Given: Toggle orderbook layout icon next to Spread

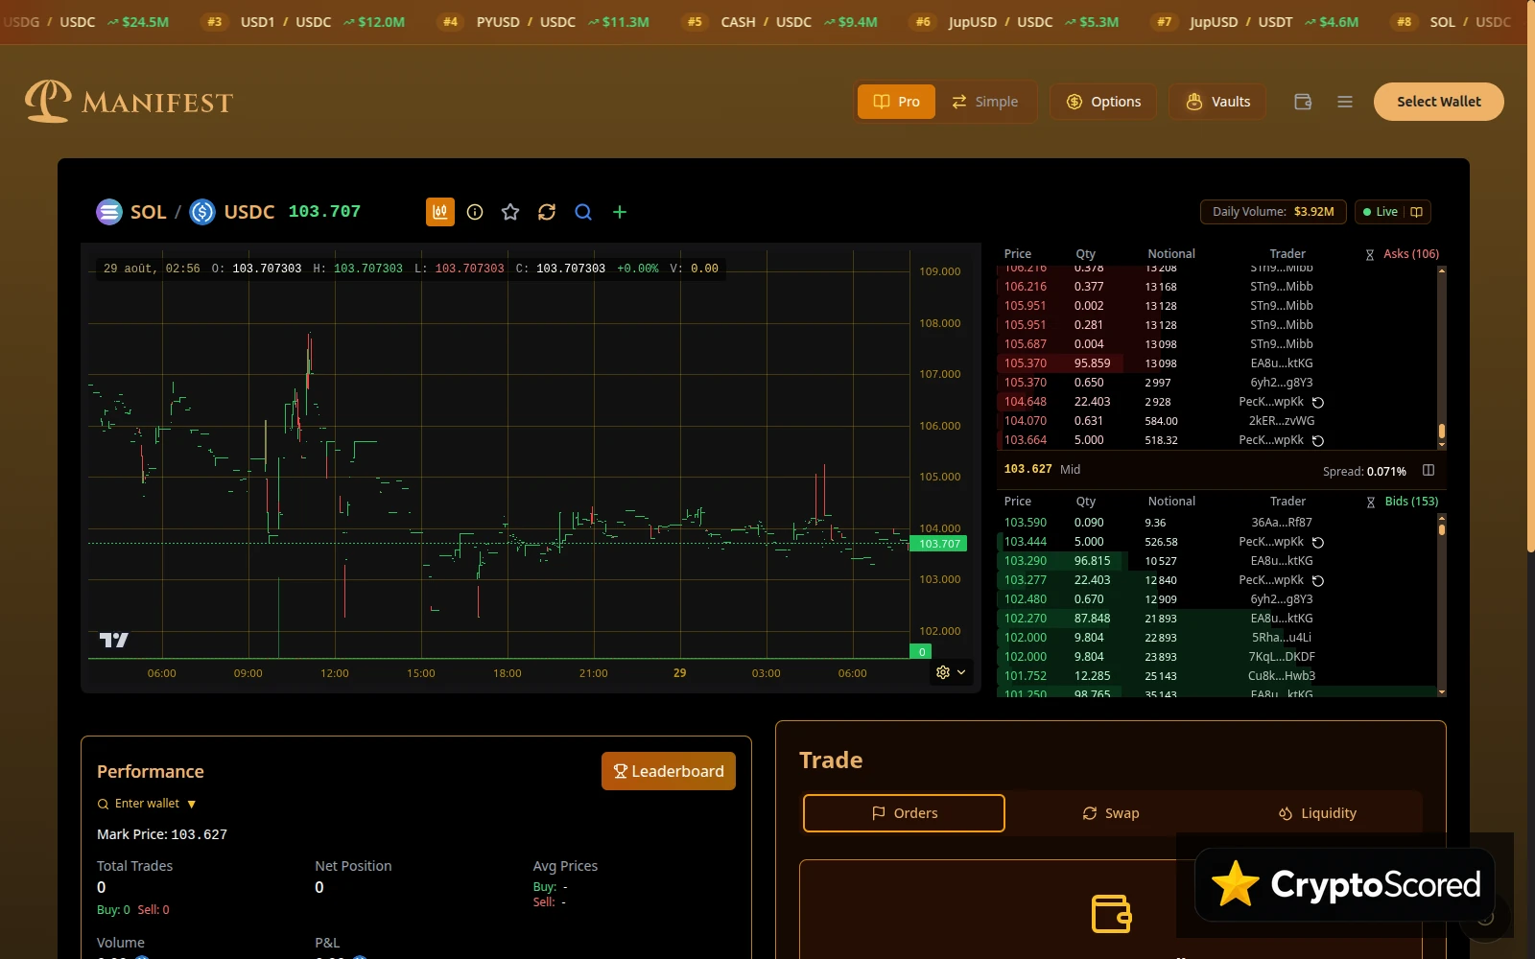Looking at the screenshot, I should point(1429,470).
